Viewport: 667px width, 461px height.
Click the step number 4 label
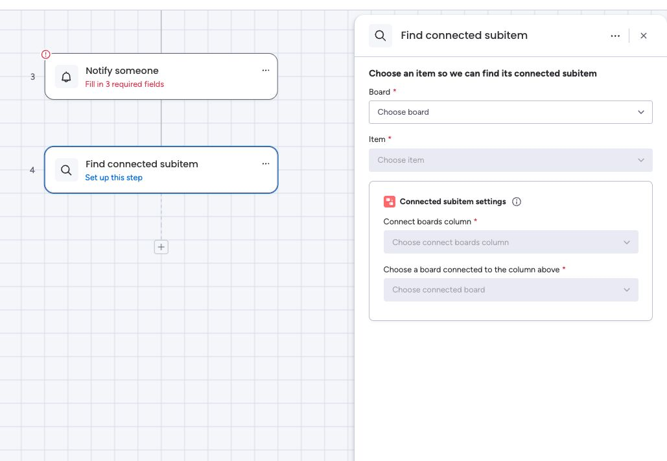[32, 170]
